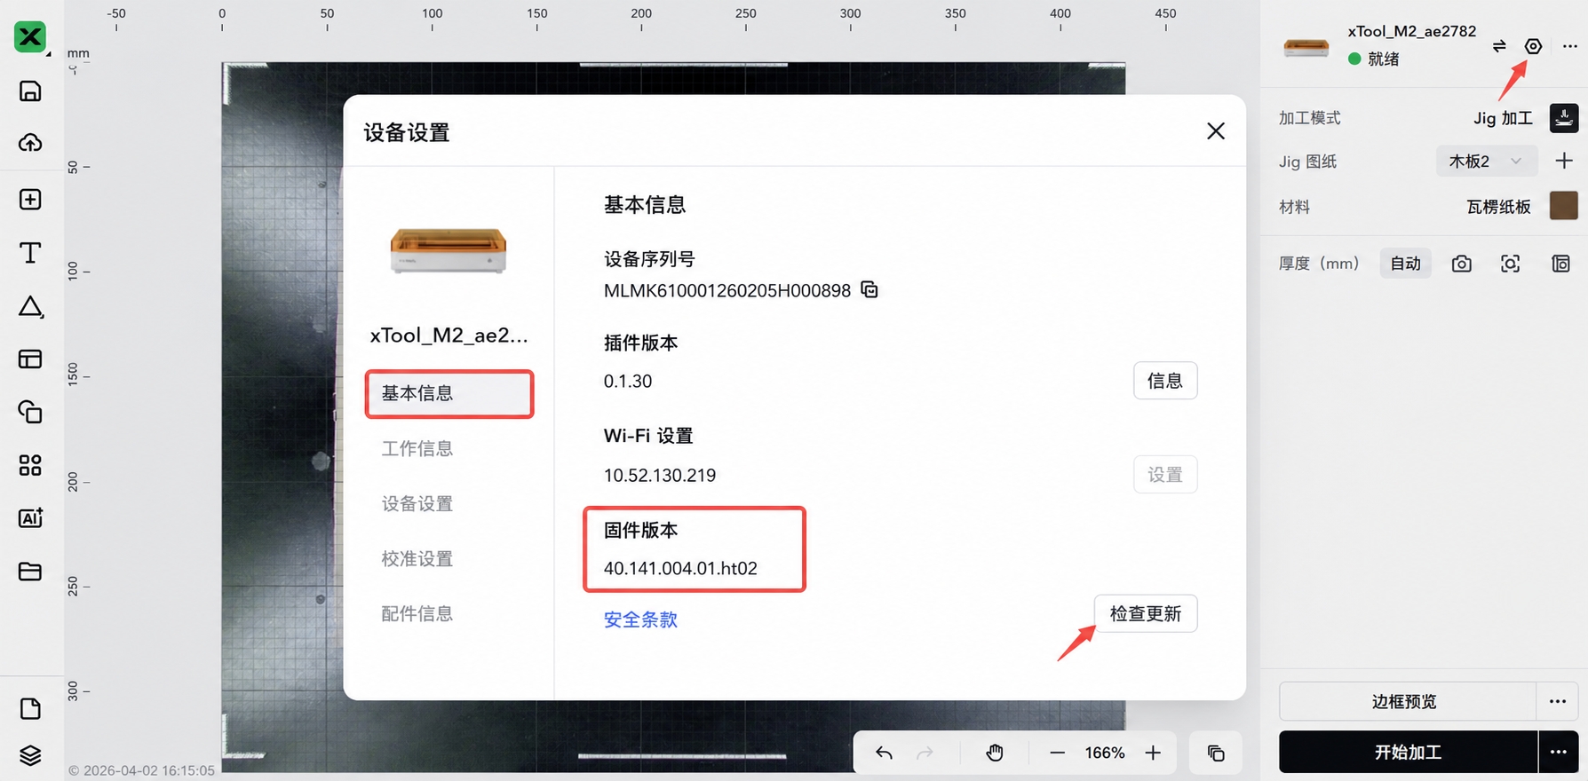Click the Jig processing mode icon
Viewport: 1588px width, 781px height.
1564,118
